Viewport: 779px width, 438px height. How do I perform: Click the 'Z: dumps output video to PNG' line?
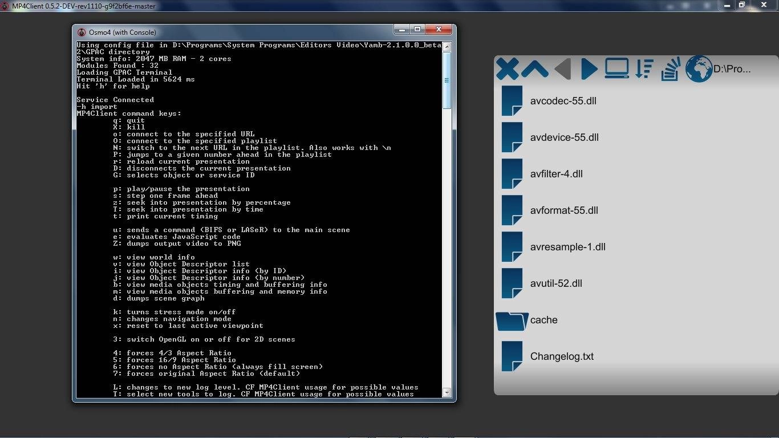tap(177, 244)
